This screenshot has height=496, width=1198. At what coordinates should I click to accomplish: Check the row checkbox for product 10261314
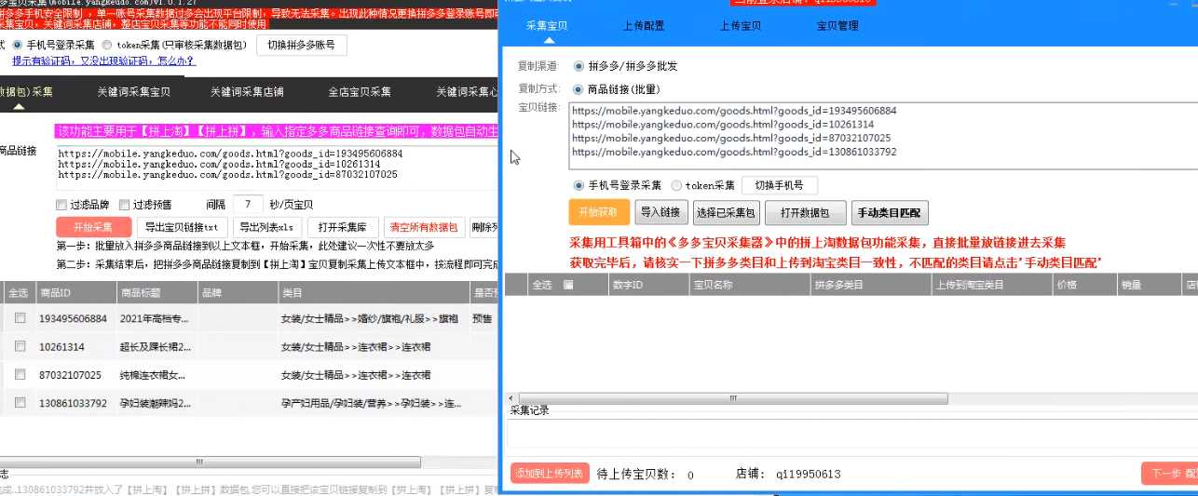pyautogui.click(x=20, y=347)
